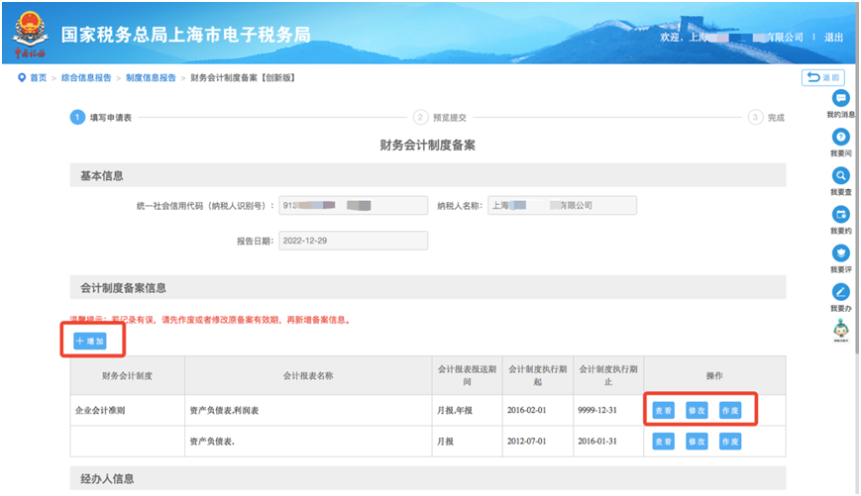This screenshot has height=496, width=861.
Task: View the 企业会计准则 record with 查看
Action: (663, 410)
